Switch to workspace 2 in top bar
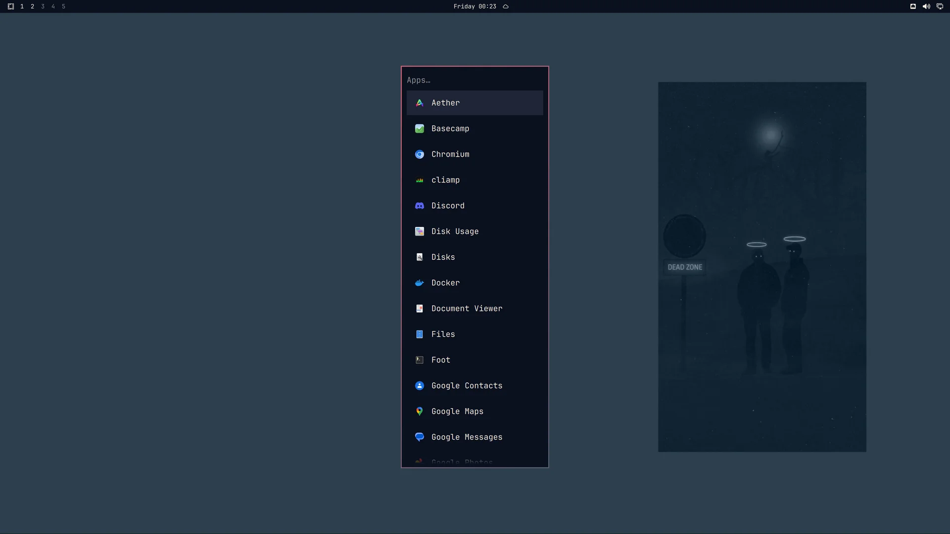Screen dimensions: 950x534 [x=32, y=6]
